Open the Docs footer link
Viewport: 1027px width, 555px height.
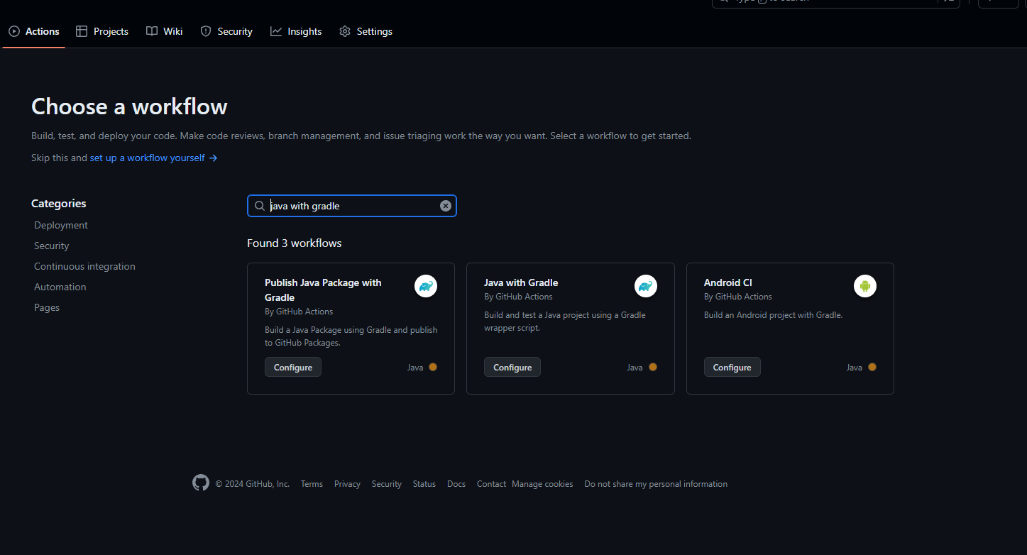(456, 484)
